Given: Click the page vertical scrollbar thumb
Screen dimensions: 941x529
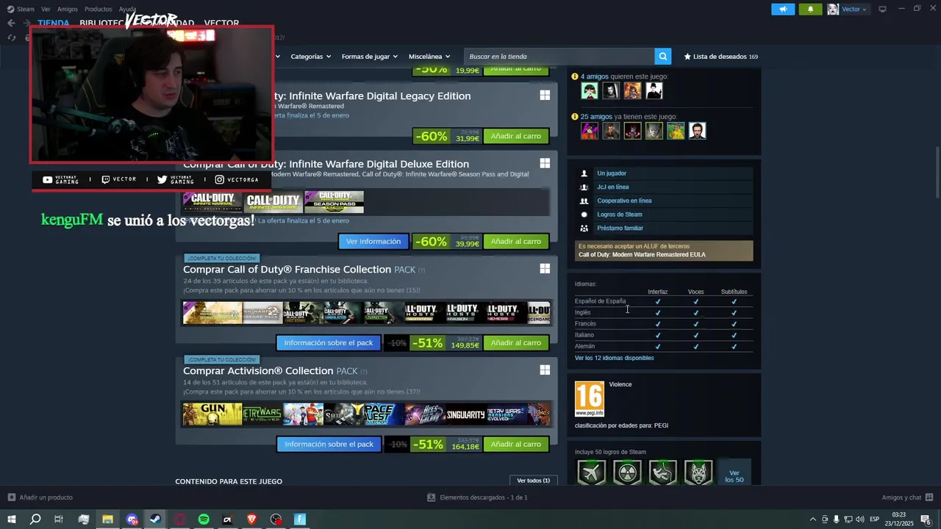Looking at the screenshot, I should tap(937, 172).
